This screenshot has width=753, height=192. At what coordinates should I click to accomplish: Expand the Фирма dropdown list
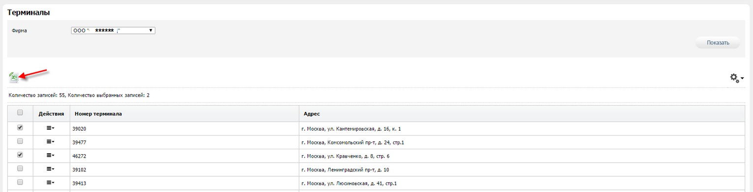pos(113,30)
